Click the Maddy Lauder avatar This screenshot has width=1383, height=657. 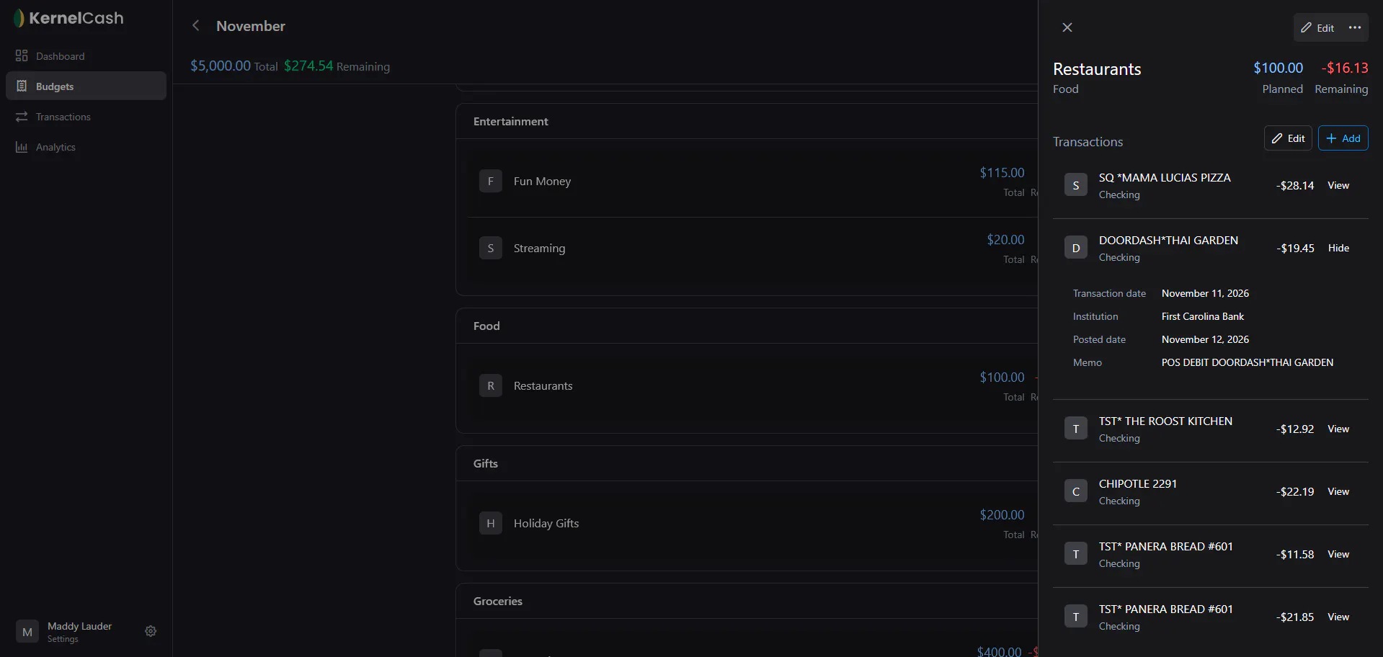click(27, 631)
